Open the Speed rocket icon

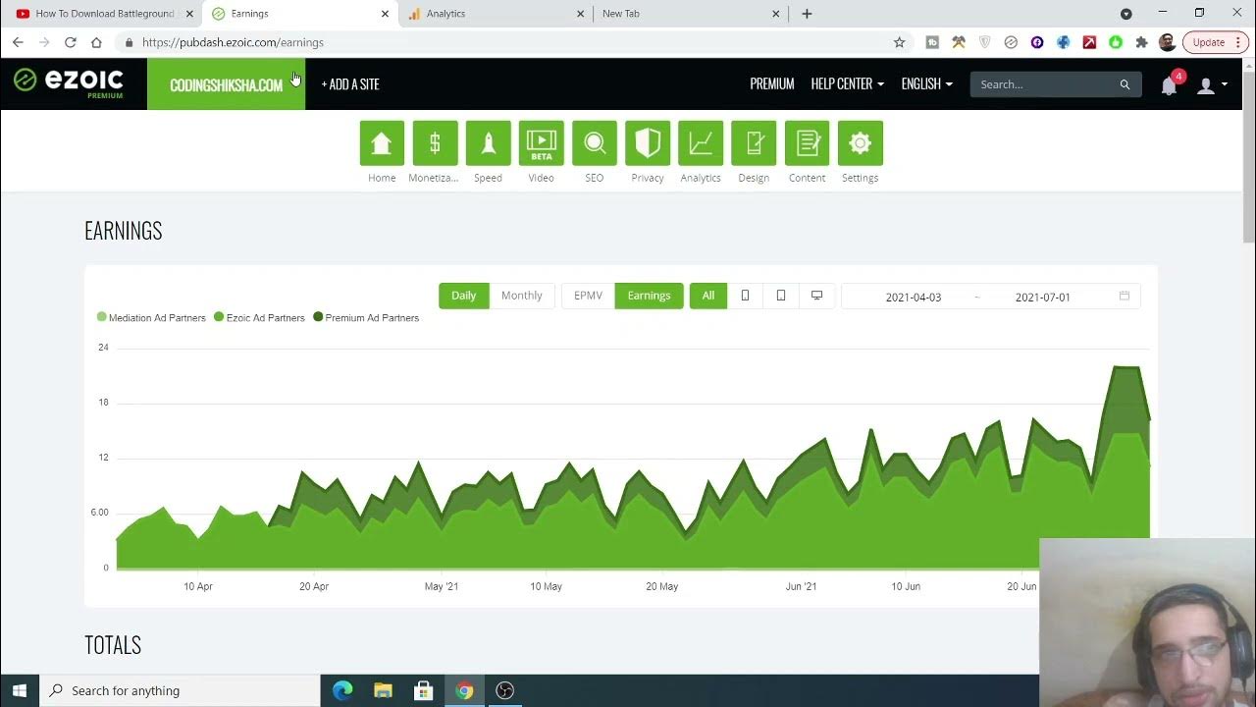tap(488, 143)
